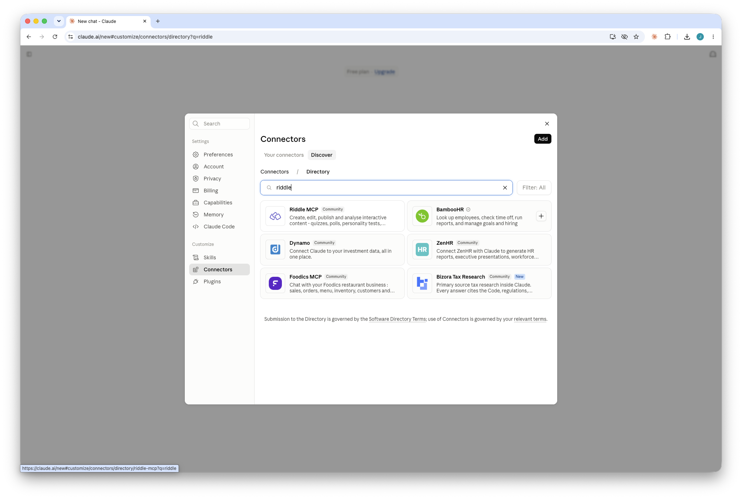Open Skills under Customize
742x499 pixels.
(x=219, y=258)
